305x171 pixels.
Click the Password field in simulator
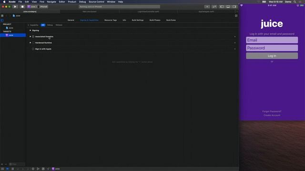(272, 48)
